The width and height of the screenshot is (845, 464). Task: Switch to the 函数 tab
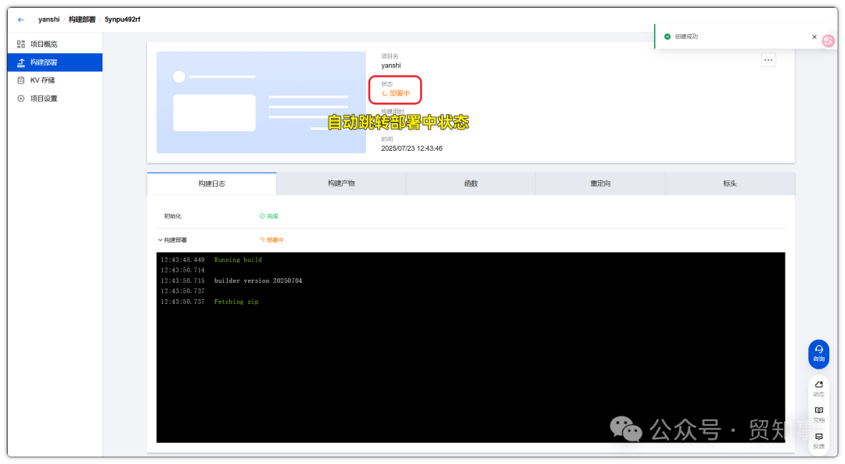click(x=471, y=184)
